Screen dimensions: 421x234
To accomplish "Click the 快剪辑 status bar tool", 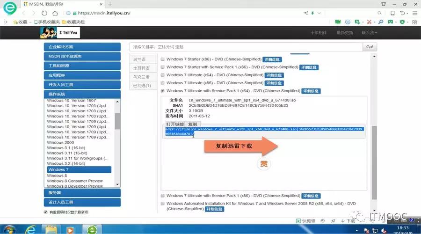I will [x=306, y=221].
